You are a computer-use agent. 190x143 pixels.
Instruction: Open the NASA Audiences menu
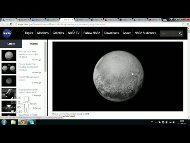pyautogui.click(x=145, y=33)
